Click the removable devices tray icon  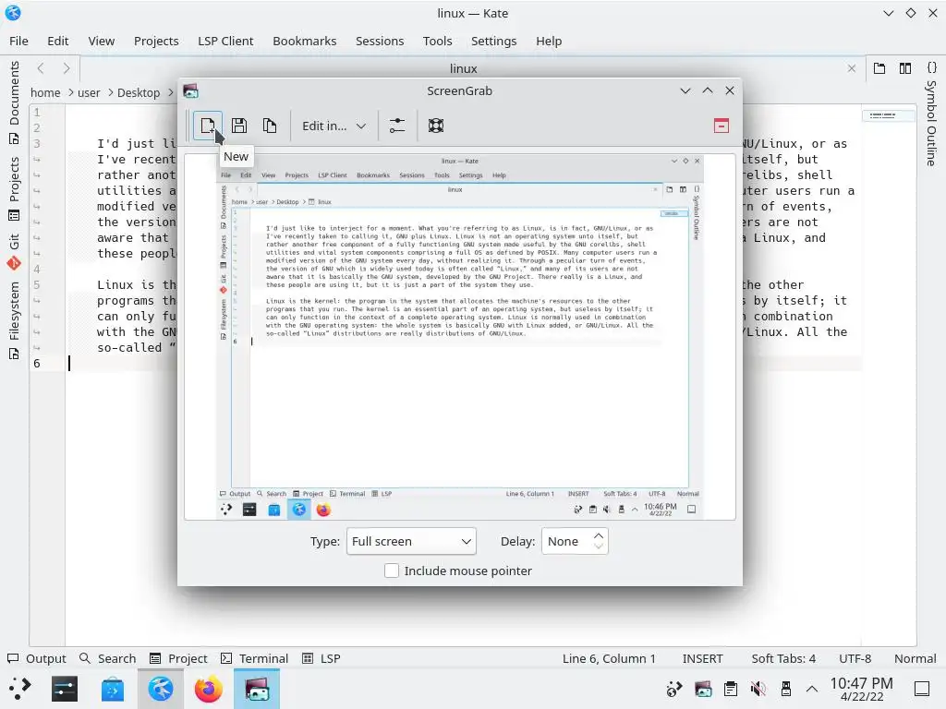coord(785,689)
